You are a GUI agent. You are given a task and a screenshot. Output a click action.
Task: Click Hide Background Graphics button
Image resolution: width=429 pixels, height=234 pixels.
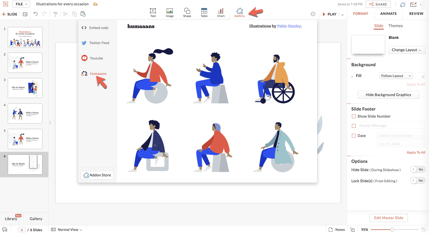[x=388, y=95]
